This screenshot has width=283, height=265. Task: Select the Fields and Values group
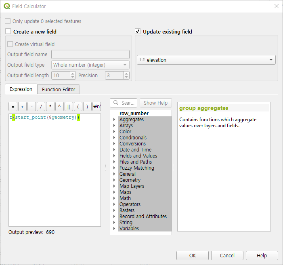tap(138, 156)
